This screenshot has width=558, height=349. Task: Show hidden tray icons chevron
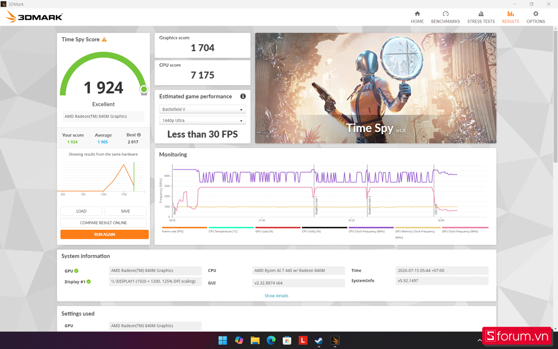(480, 341)
